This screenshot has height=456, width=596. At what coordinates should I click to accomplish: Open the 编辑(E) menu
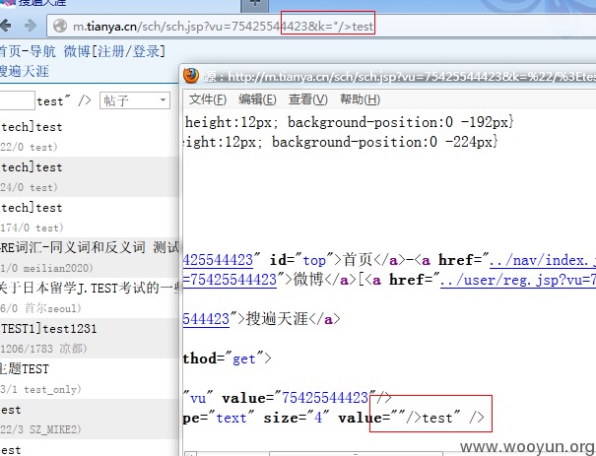click(x=257, y=99)
